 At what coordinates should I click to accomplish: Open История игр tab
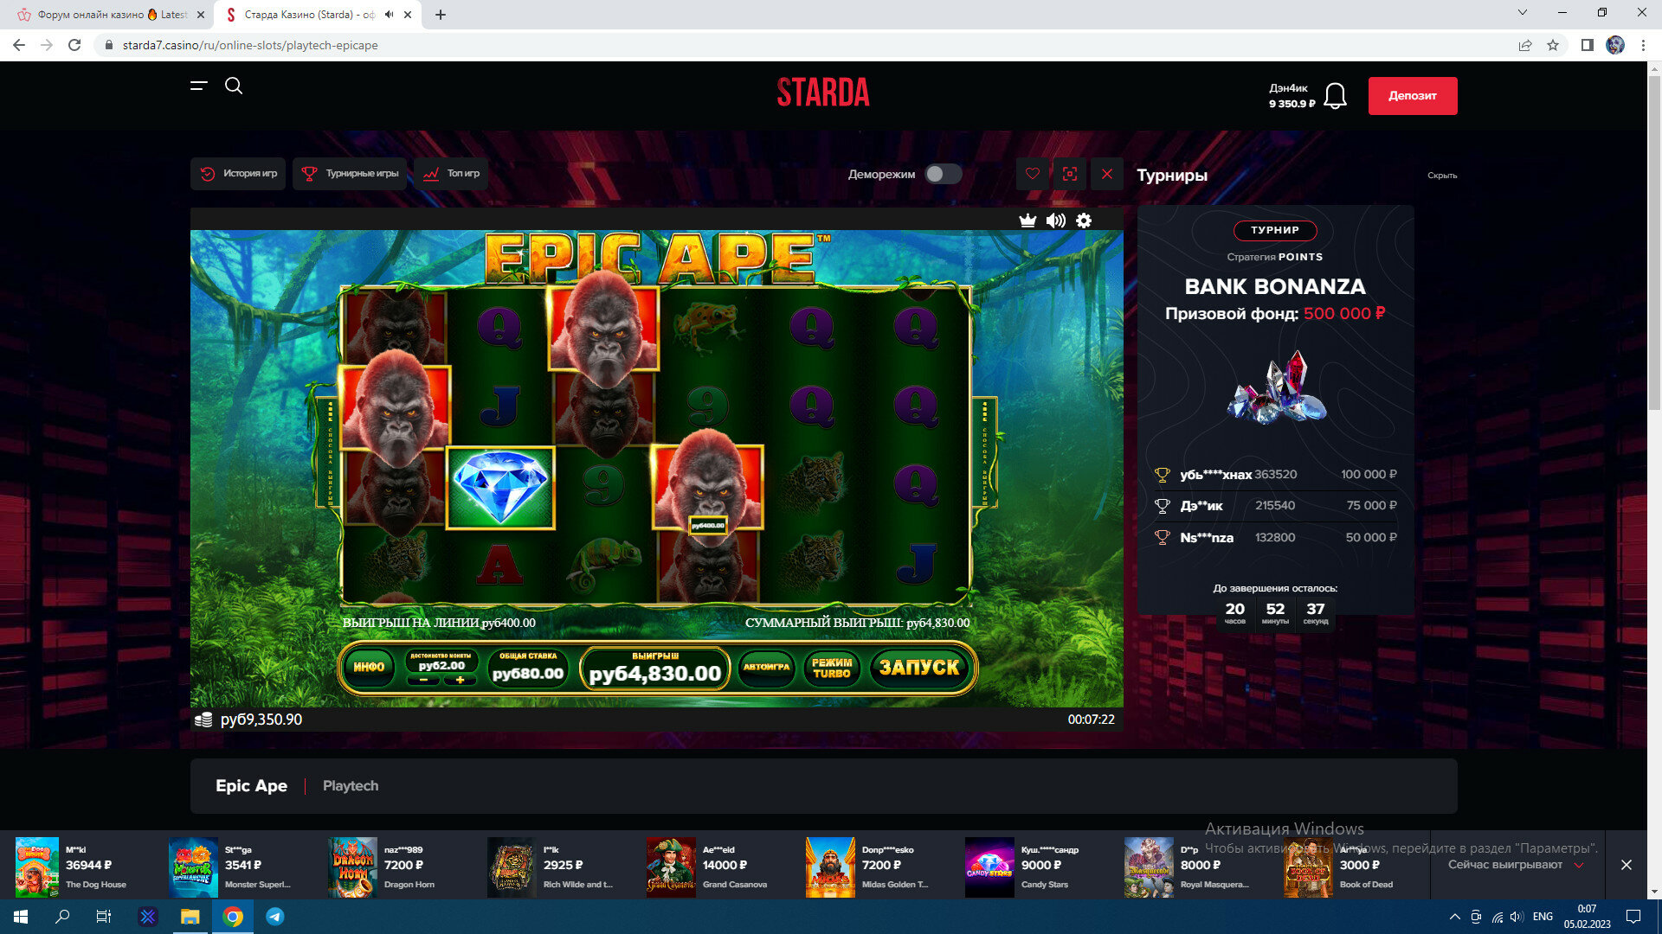pos(238,174)
